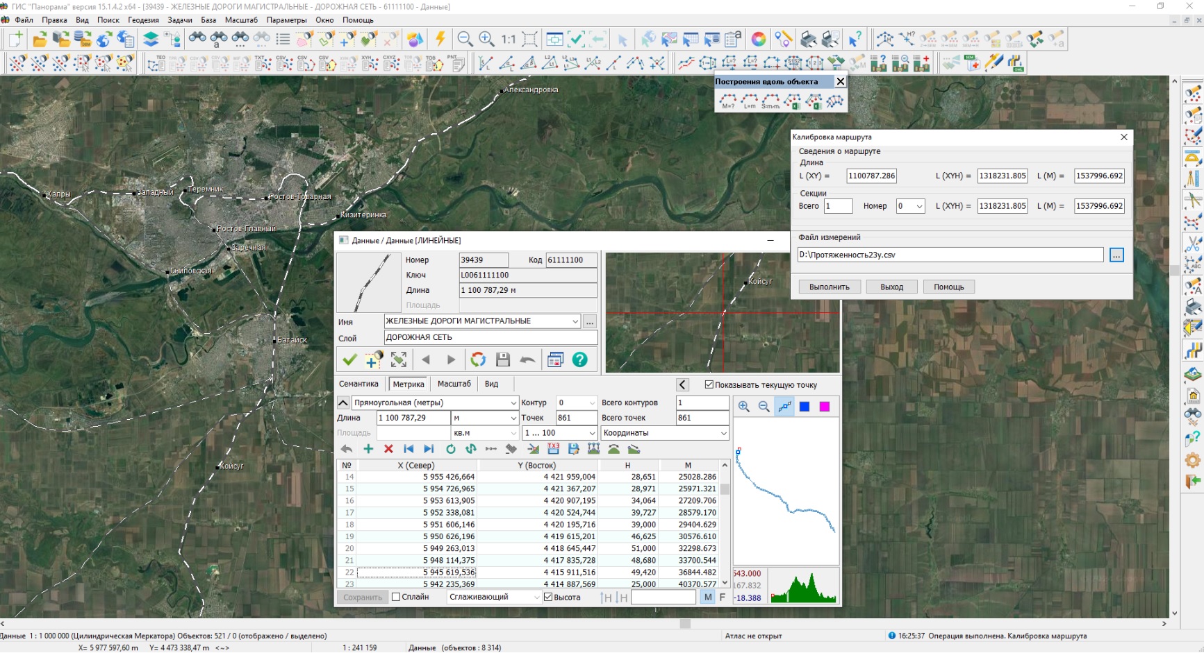Open the 'Геодезия' menu
This screenshot has height=653, width=1204.
(x=143, y=20)
